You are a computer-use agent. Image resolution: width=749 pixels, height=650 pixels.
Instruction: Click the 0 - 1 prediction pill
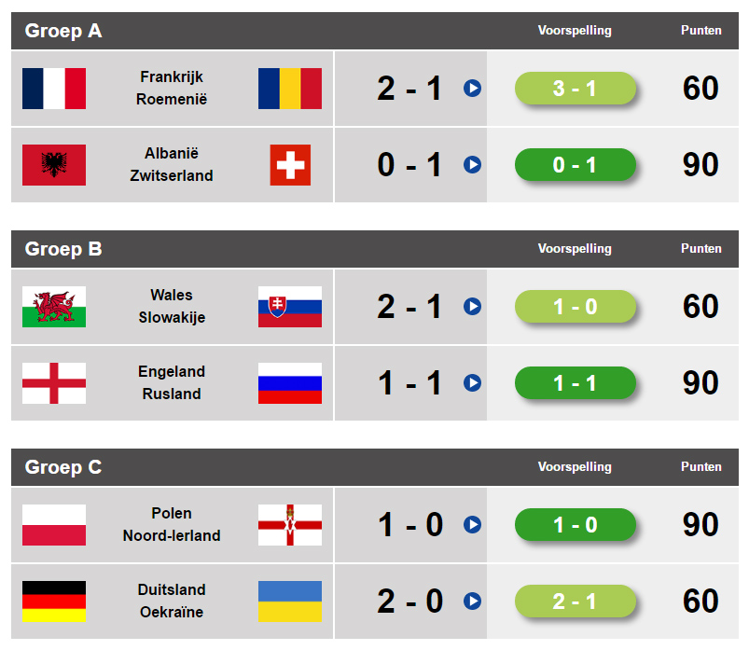(575, 165)
